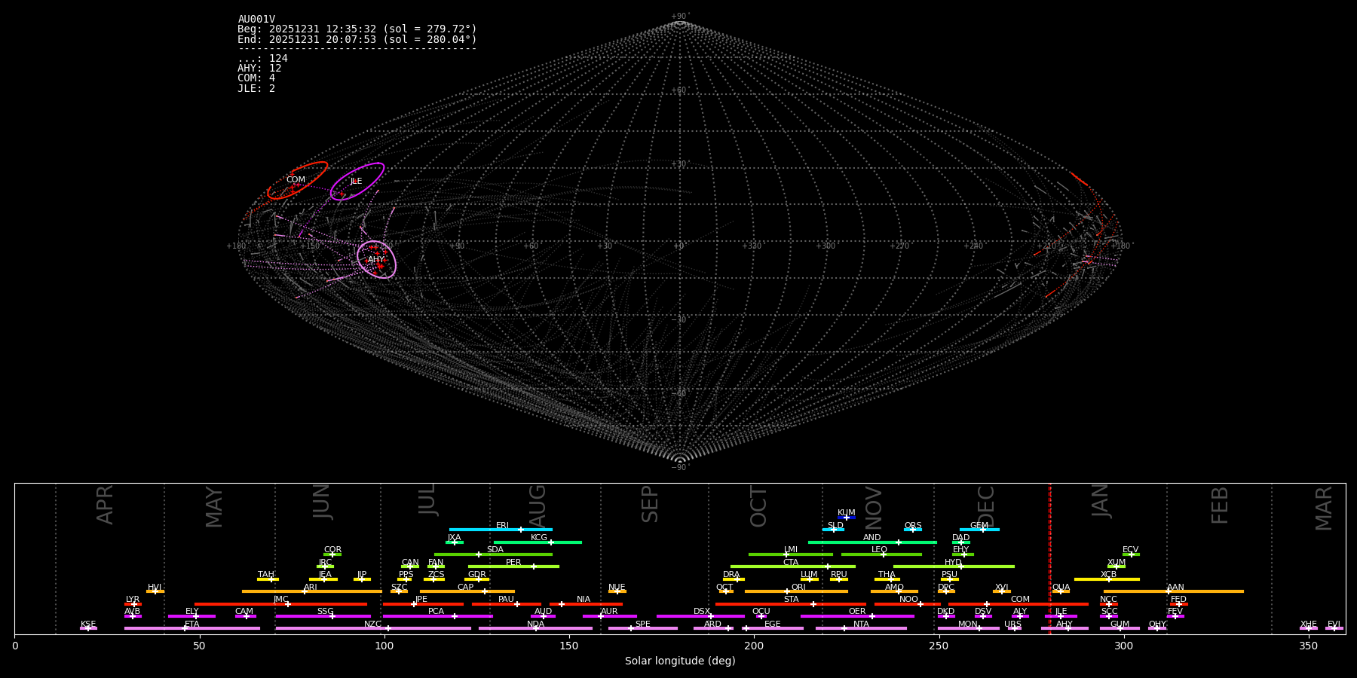The width and height of the screenshot is (1357, 678).
Task: Click the AU001V station title text
Action: [256, 20]
